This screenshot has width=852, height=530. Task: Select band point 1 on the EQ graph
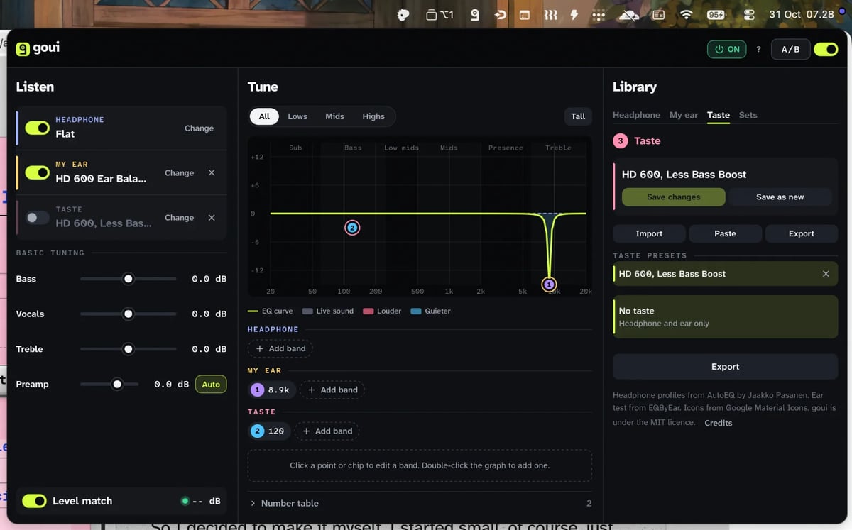pyautogui.click(x=549, y=285)
